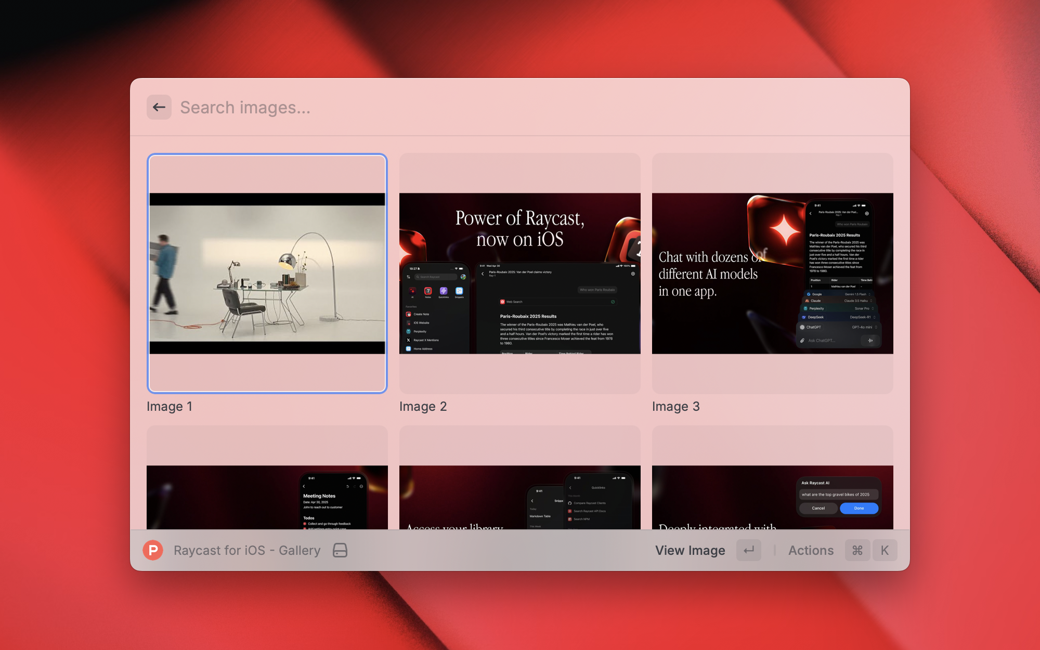This screenshot has width=1040, height=650.
Task: Click the Command key symbol
Action: (x=857, y=550)
